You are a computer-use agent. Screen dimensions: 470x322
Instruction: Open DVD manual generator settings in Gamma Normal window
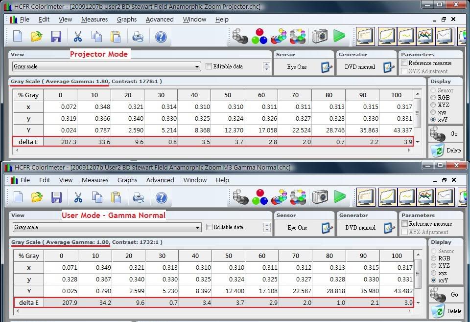pyautogui.click(x=389, y=228)
